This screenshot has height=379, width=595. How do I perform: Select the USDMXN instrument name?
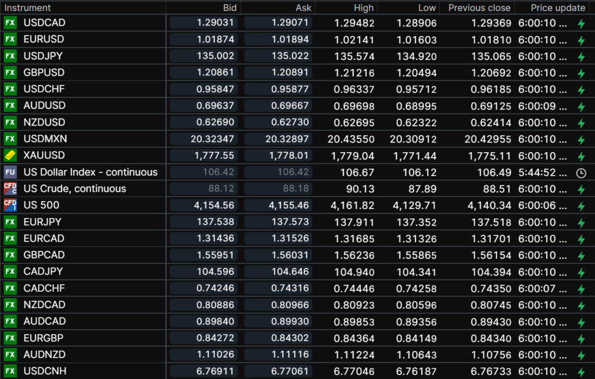tap(45, 139)
